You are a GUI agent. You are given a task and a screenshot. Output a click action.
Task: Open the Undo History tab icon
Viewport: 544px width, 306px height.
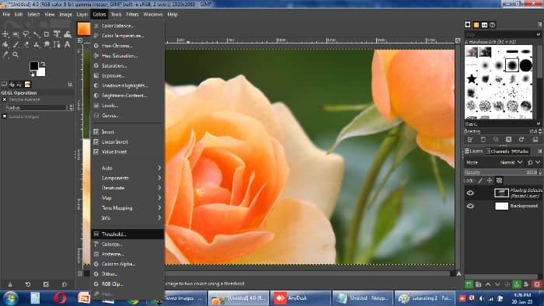[x=19, y=84]
